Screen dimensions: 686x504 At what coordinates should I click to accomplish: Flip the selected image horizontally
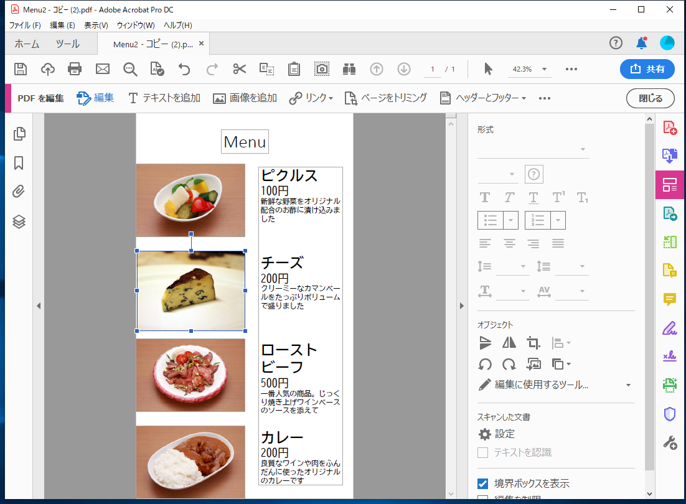coord(509,343)
